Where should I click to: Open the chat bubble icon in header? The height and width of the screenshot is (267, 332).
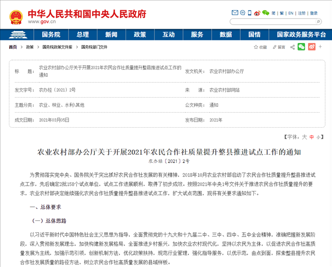(243, 12)
